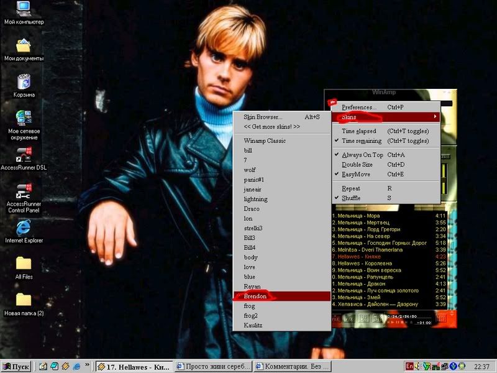The width and height of the screenshot is (497, 373).
Task: Open Skin Browser from the menu
Action: coord(263,117)
